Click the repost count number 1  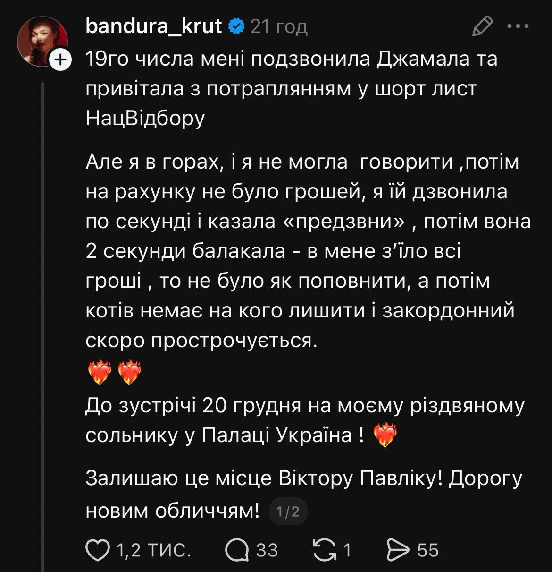click(x=347, y=550)
